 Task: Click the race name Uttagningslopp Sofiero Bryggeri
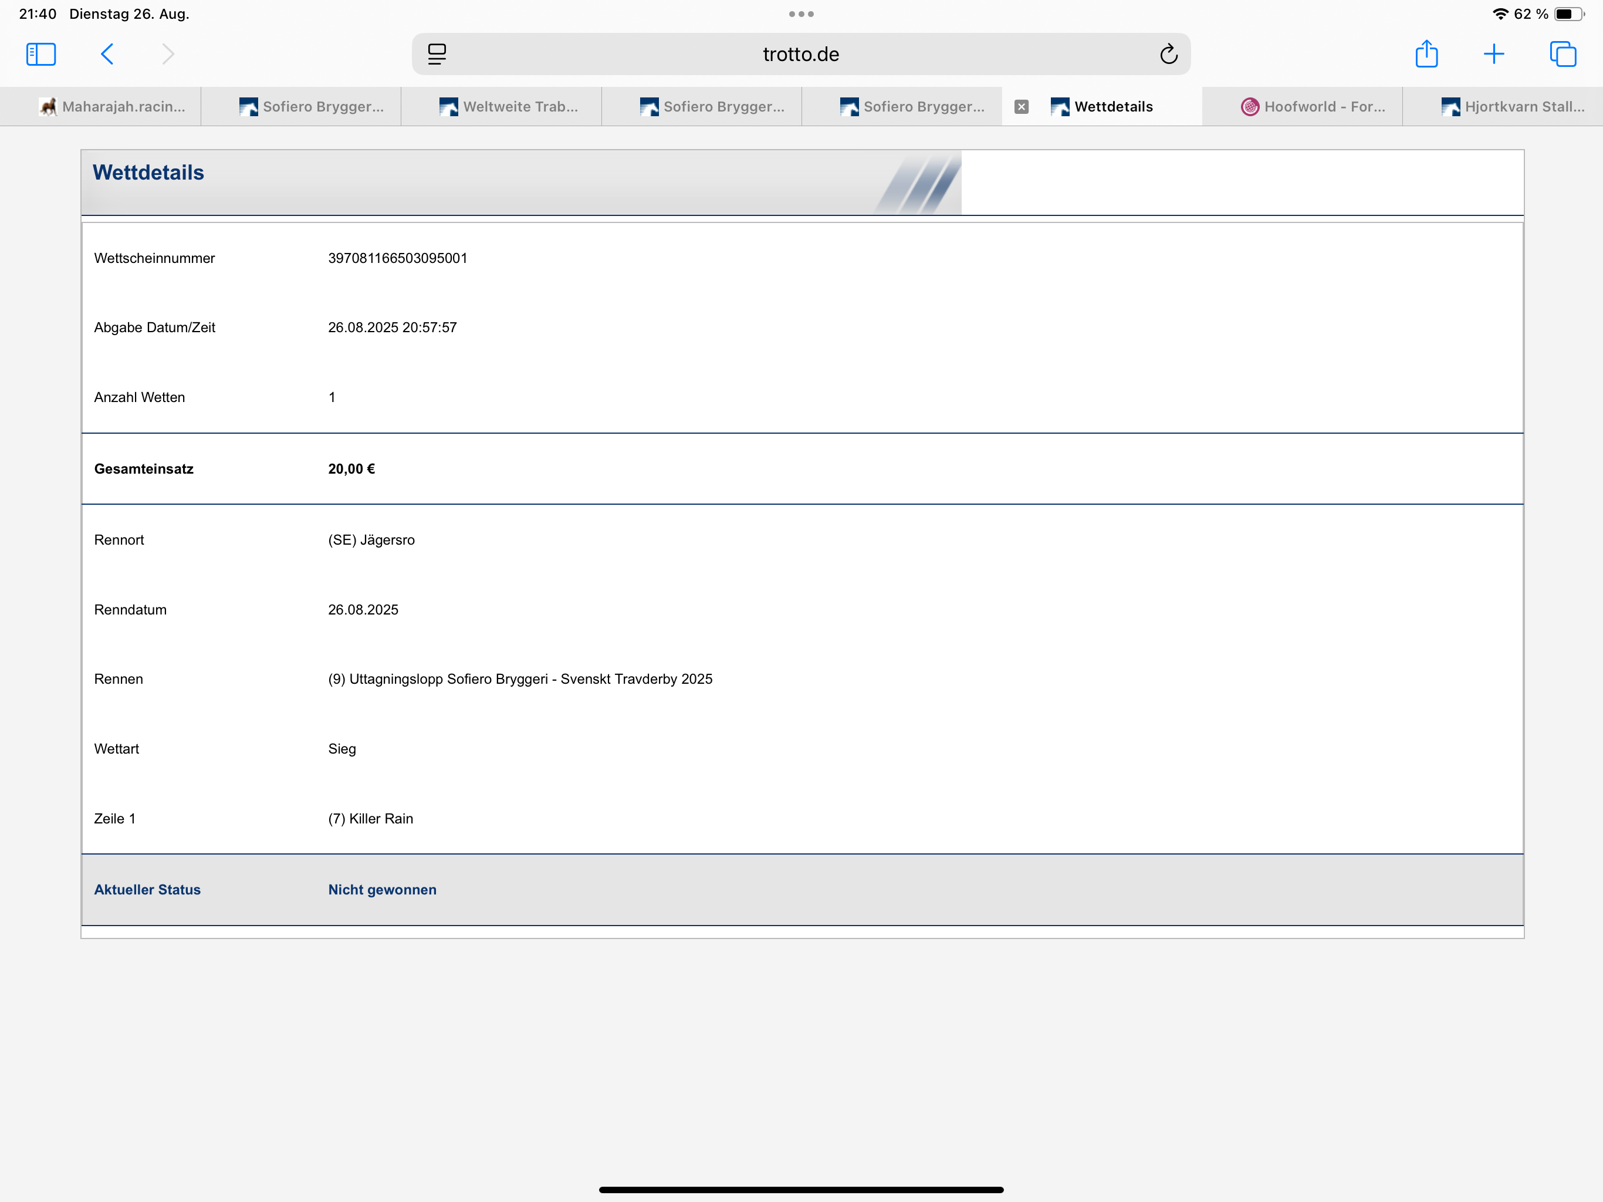pos(449,679)
